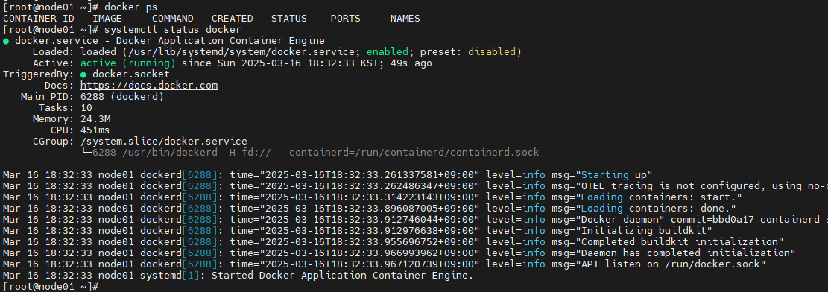The image size is (828, 292).
Task: Select the PORTS column header
Action: 346,19
